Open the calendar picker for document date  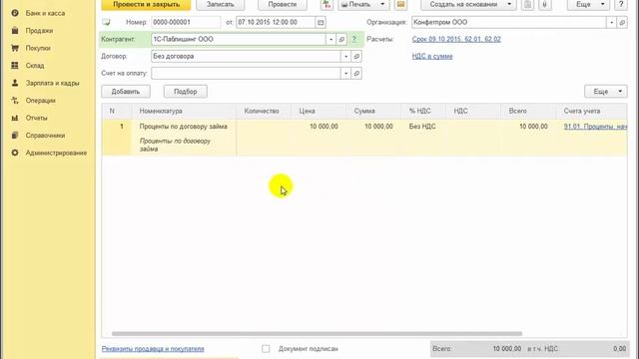pos(320,22)
